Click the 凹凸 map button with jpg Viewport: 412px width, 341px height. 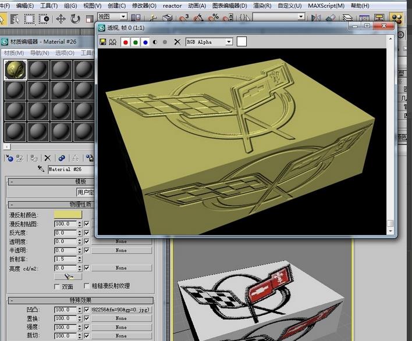tap(122, 310)
